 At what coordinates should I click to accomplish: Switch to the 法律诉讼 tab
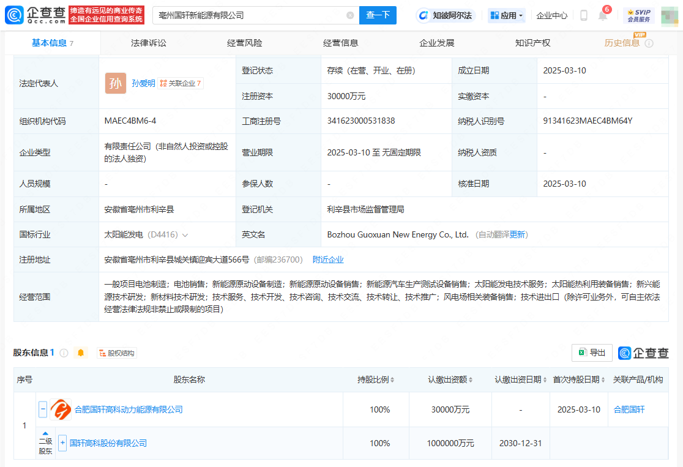point(149,43)
